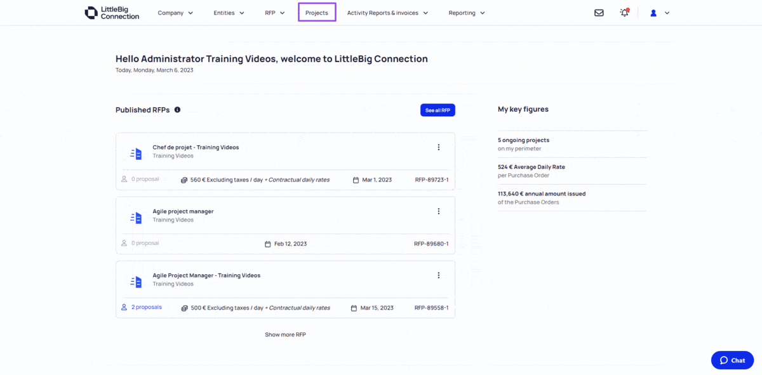Open the messages envelope icon
Image resolution: width=762 pixels, height=375 pixels.
tap(599, 13)
